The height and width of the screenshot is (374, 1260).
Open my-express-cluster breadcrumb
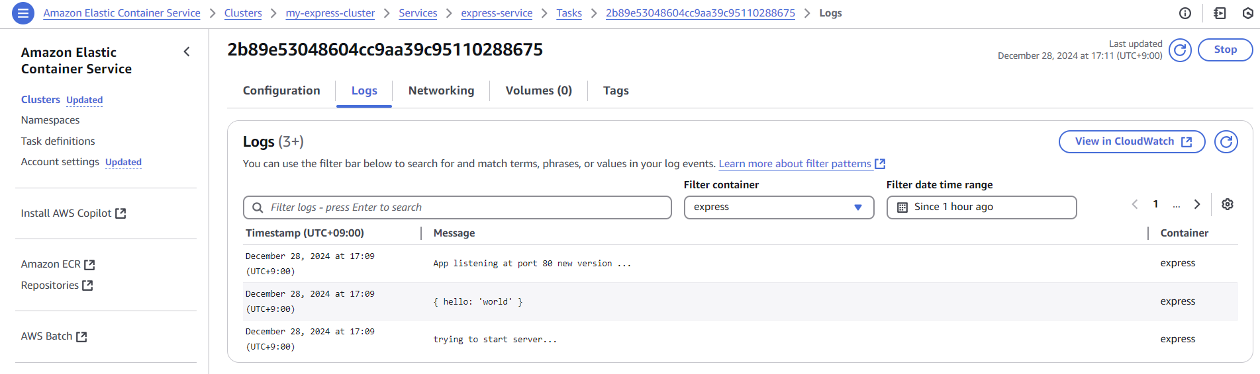[330, 13]
